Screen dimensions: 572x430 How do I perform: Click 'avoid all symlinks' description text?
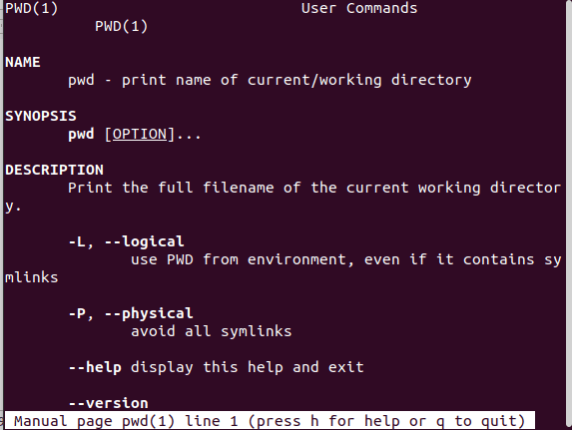pyautogui.click(x=212, y=331)
